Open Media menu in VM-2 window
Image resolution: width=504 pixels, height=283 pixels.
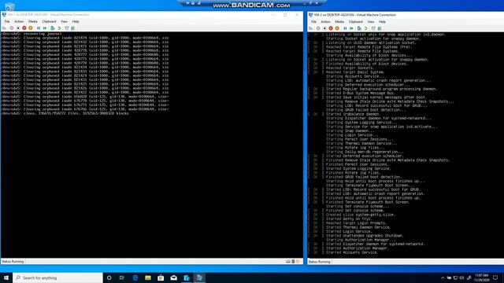[x=339, y=22]
